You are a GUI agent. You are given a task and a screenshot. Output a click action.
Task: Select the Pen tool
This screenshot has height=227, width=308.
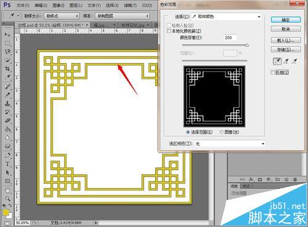7,156
